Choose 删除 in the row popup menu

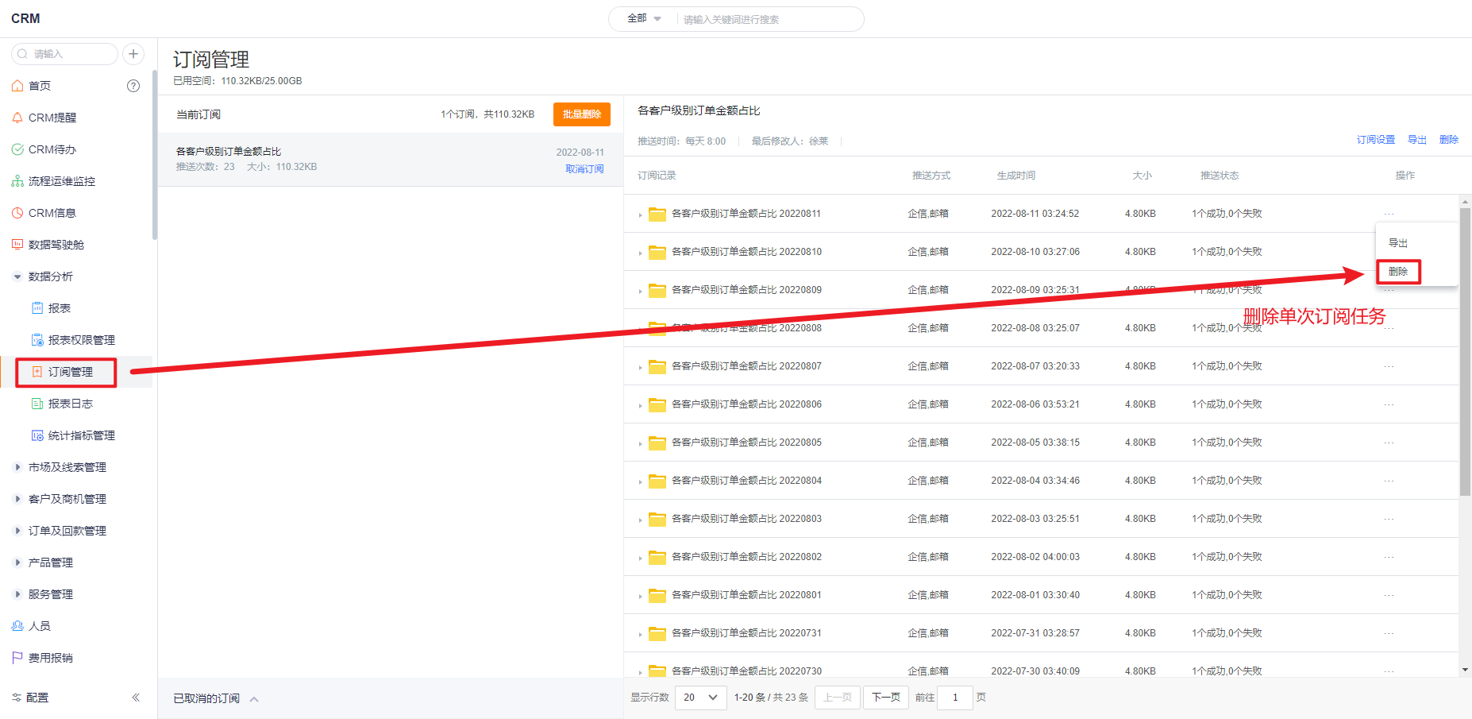(x=1398, y=272)
